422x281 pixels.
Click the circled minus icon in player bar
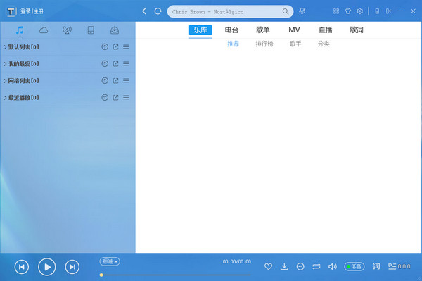(x=300, y=266)
